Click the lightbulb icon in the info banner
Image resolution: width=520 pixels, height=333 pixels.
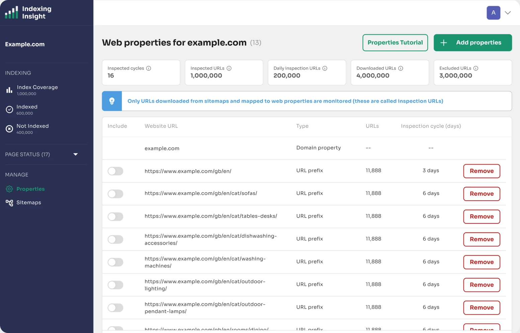click(x=112, y=101)
